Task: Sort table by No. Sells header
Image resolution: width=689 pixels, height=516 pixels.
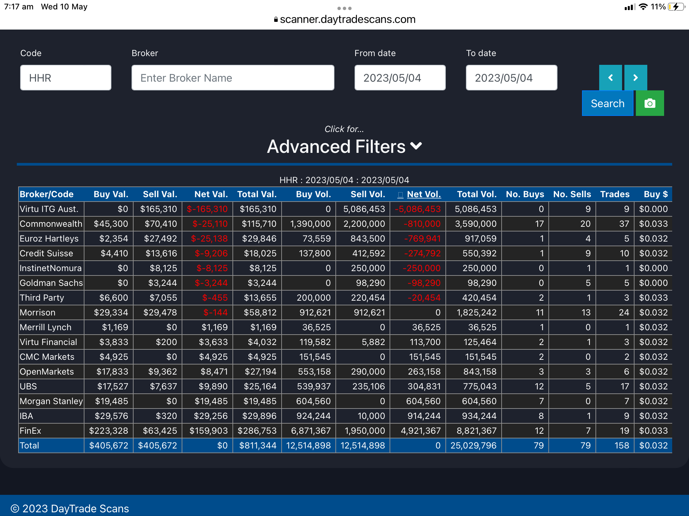Action: pyautogui.click(x=572, y=194)
